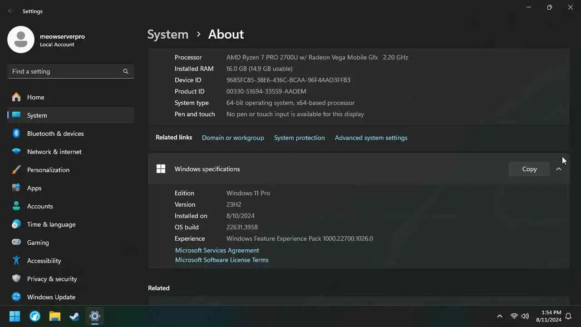Click the Bluetooth icon in sidebar
The height and width of the screenshot is (327, 581).
click(16, 134)
